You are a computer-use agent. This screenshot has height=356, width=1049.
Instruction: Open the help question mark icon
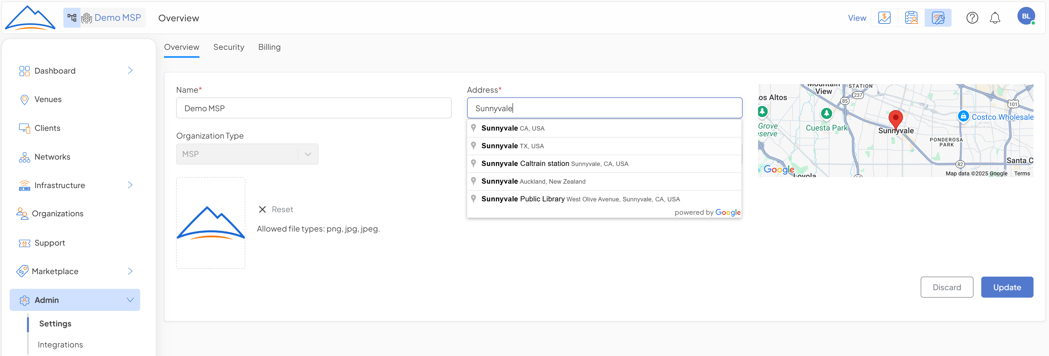coord(972,17)
